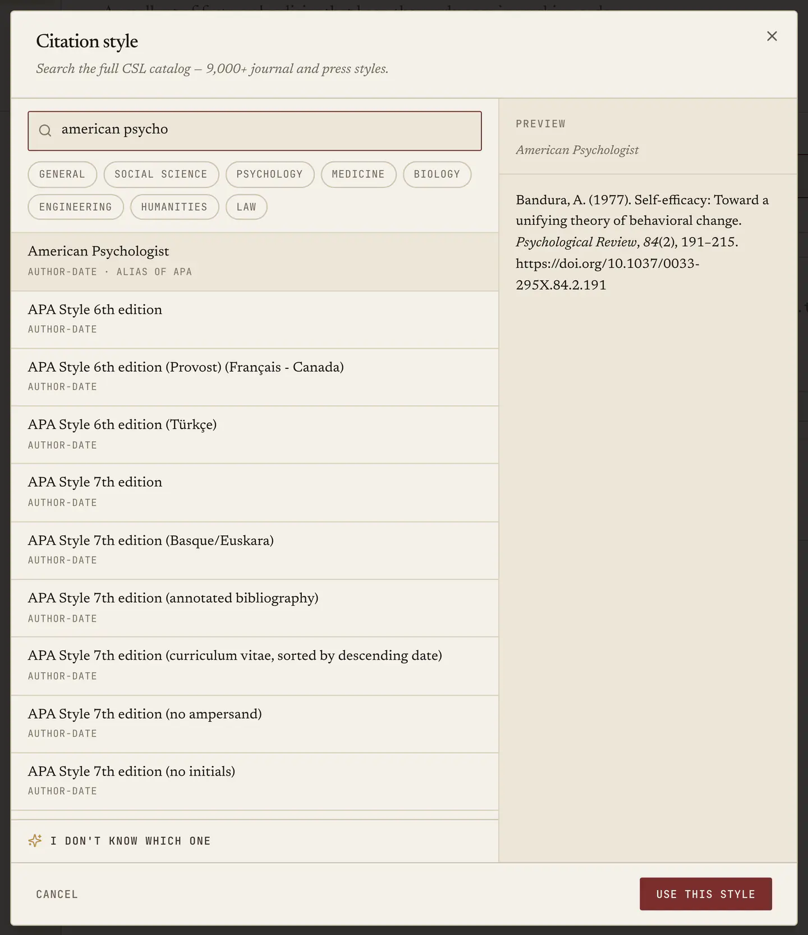This screenshot has height=935, width=808.
Task: Select the Humanities filter chip
Action: point(175,207)
